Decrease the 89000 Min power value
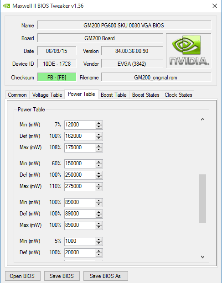This screenshot has height=283, width=222. pyautogui.click(x=99, y=204)
